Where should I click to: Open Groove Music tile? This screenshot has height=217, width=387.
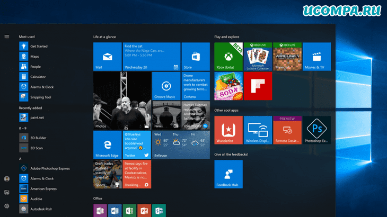(166, 86)
